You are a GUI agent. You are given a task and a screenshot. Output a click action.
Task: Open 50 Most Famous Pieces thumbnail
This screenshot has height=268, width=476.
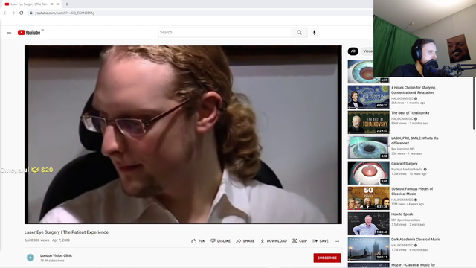pos(369,198)
